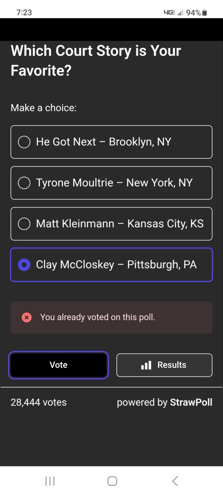Tap the battery icon in status bar

pos(205,12)
